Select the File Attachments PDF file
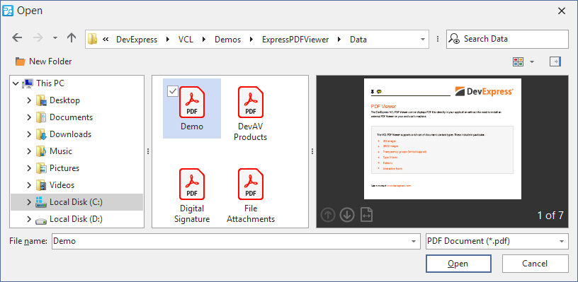 (x=251, y=196)
